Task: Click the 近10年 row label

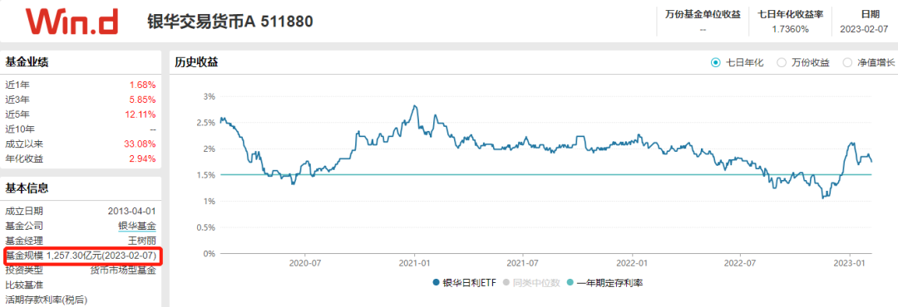Action: (19, 129)
